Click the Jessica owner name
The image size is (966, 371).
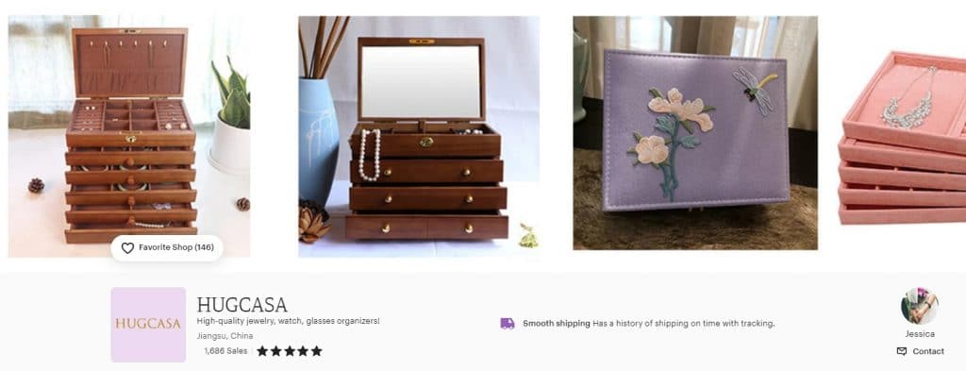click(x=920, y=334)
